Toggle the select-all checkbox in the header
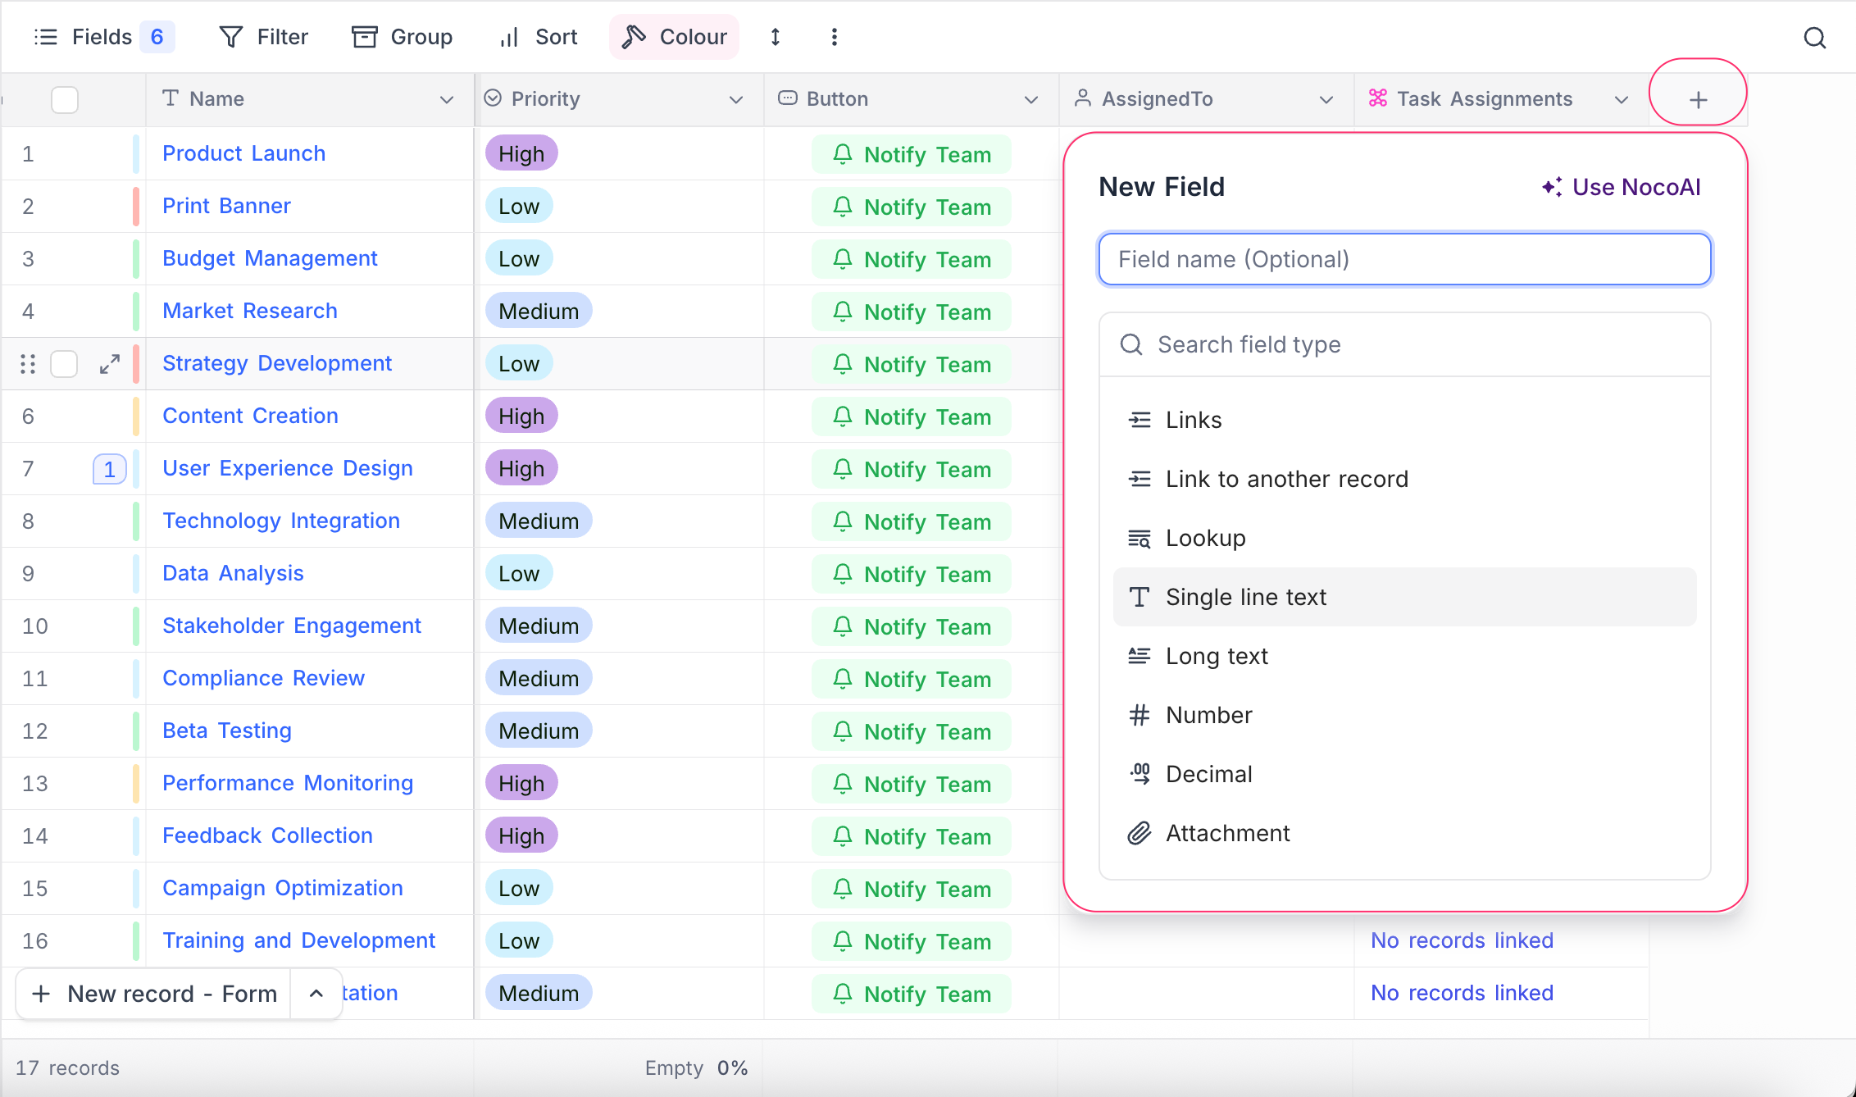 tap(64, 99)
